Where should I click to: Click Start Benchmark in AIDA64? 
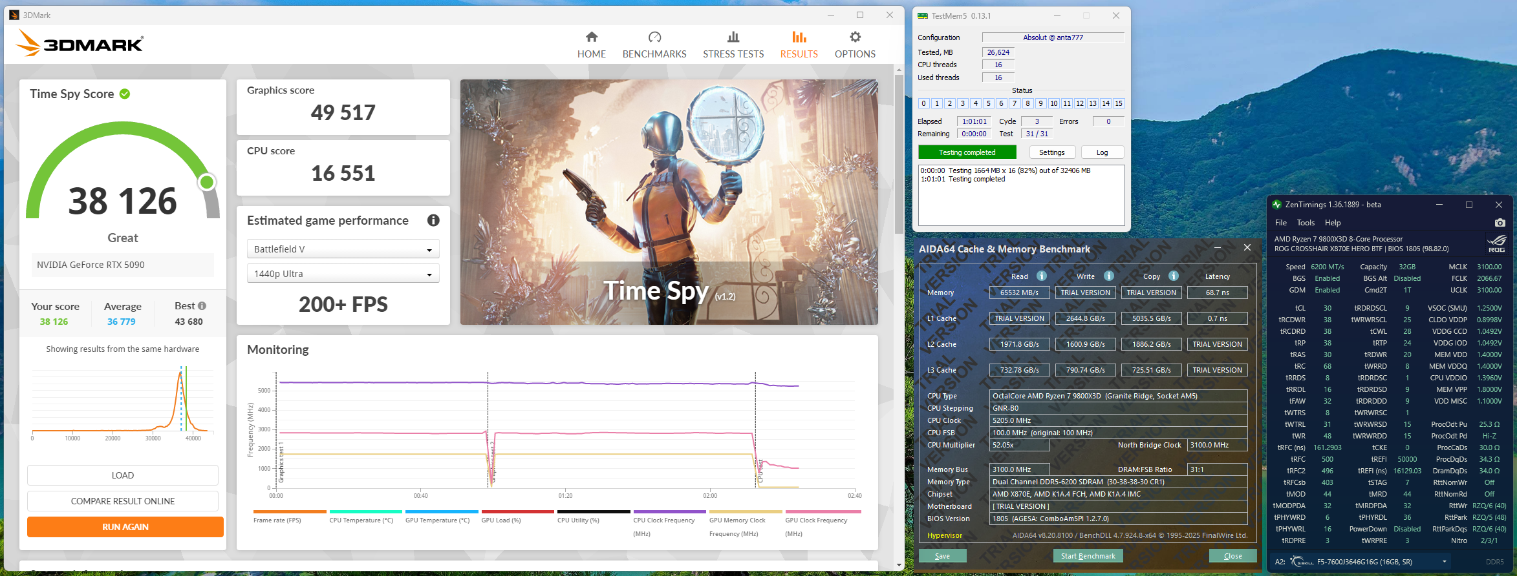tap(1088, 556)
